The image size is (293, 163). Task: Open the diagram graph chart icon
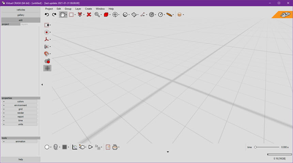75,147
